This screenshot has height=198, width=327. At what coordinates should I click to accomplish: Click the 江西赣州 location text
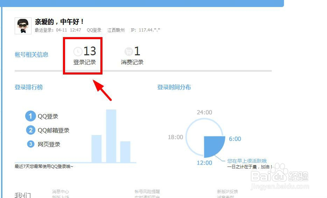click(116, 30)
